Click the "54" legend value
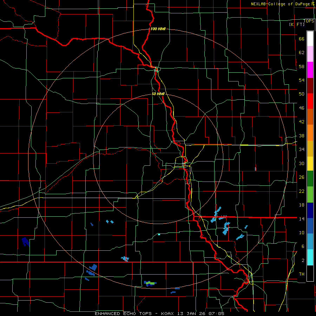The height and width of the screenshot is (316, 316). 302,80
